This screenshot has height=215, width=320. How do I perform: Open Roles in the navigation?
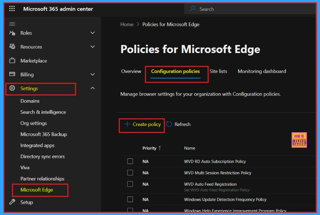26,33
